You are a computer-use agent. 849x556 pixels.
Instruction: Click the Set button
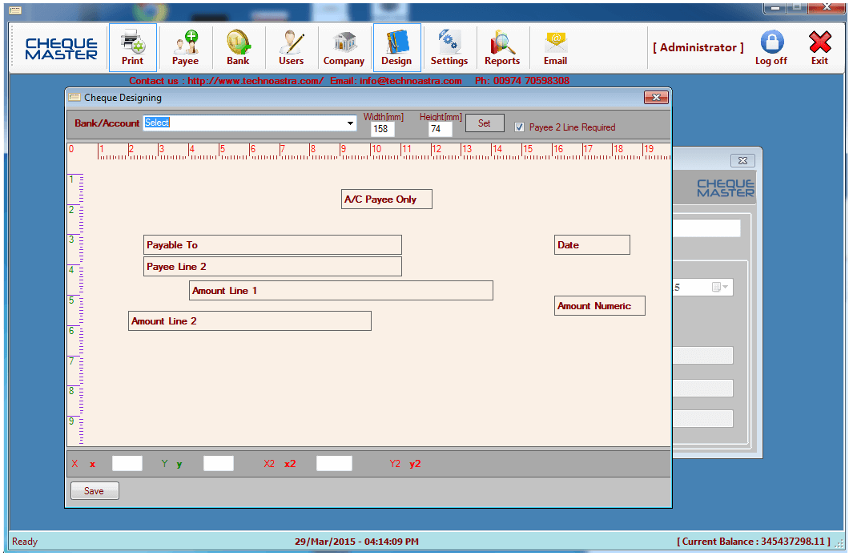484,123
